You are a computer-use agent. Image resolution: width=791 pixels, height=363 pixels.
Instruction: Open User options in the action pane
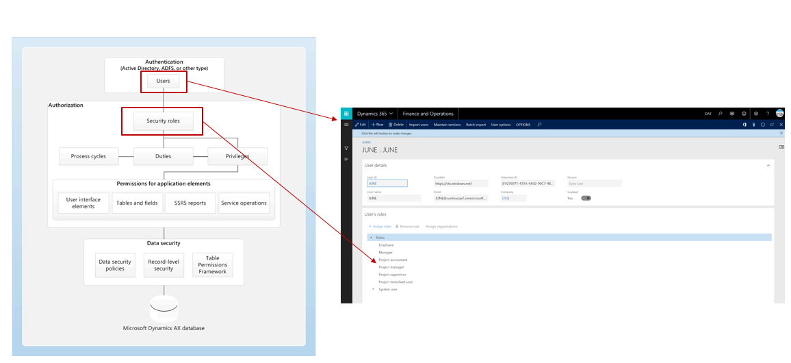coord(501,125)
